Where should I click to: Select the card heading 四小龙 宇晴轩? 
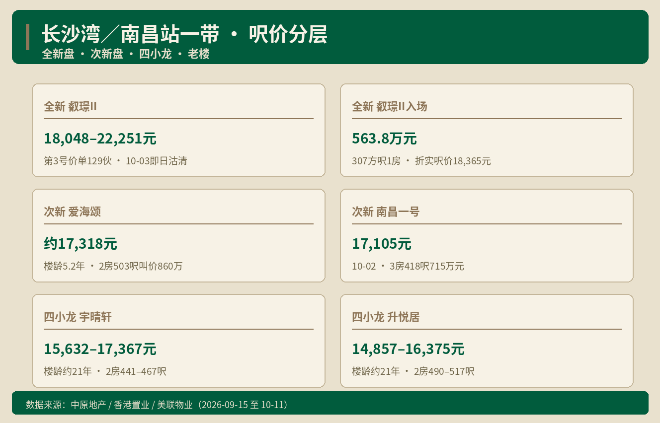78,317
